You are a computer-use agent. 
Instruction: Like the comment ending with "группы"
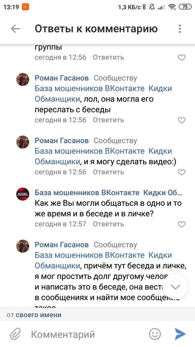pos(182,58)
